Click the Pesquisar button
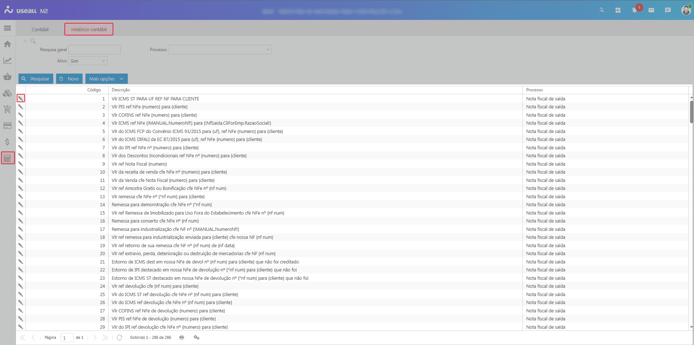694x345 pixels. [35, 79]
